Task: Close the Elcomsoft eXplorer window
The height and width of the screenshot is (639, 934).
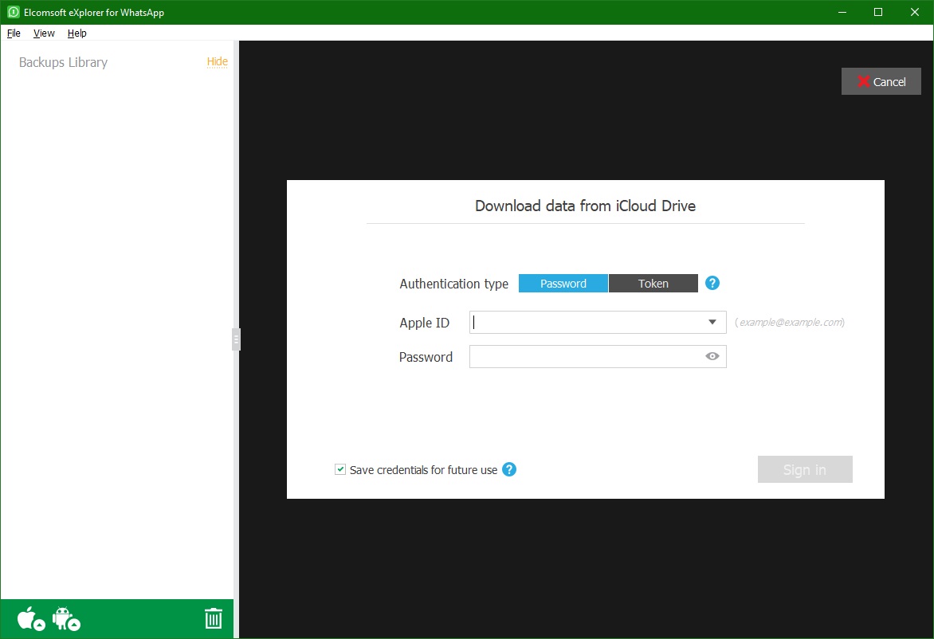Action: [915, 12]
